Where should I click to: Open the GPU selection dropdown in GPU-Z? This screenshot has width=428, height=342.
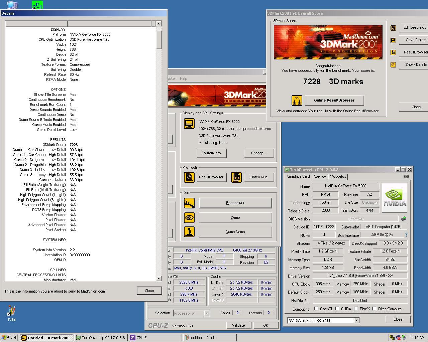point(356,321)
